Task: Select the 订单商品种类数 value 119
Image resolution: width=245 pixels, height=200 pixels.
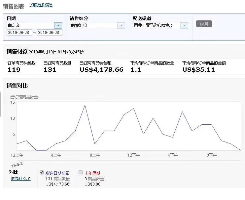Action: tap(14, 70)
